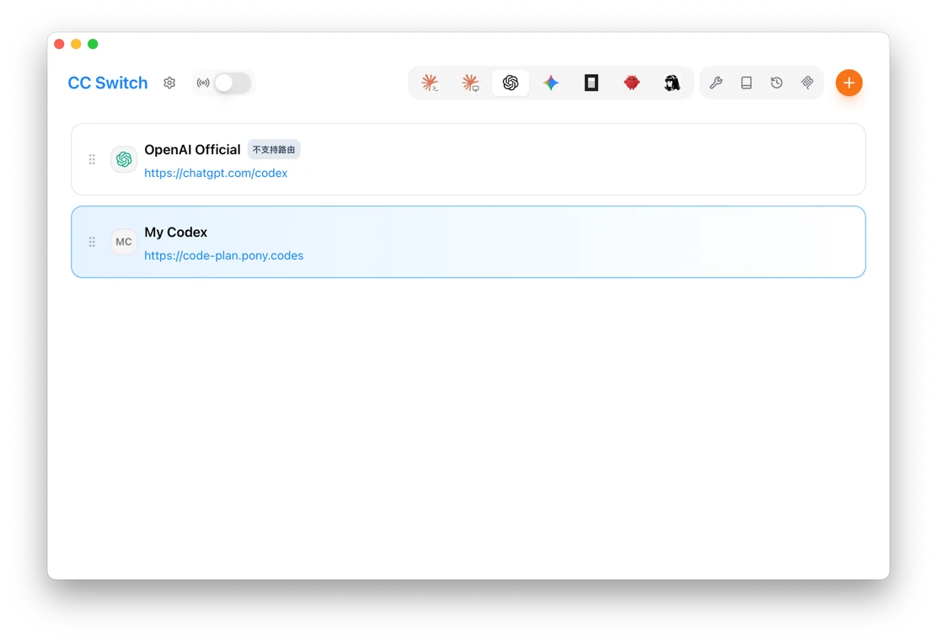937x642 pixels.
Task: Select the anime girl avatar tab
Action: tap(672, 83)
